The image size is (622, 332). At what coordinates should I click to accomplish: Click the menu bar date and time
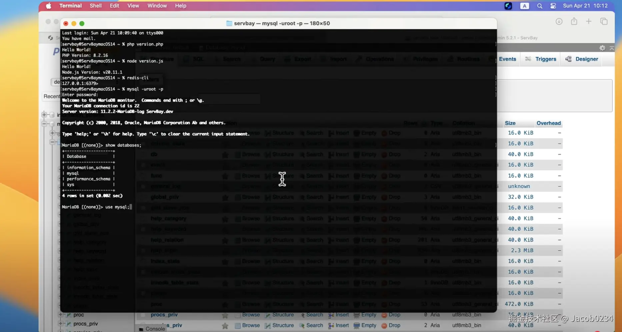click(x=585, y=6)
